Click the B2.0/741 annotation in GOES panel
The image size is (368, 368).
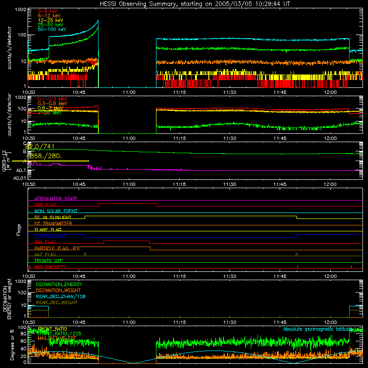pos(40,146)
